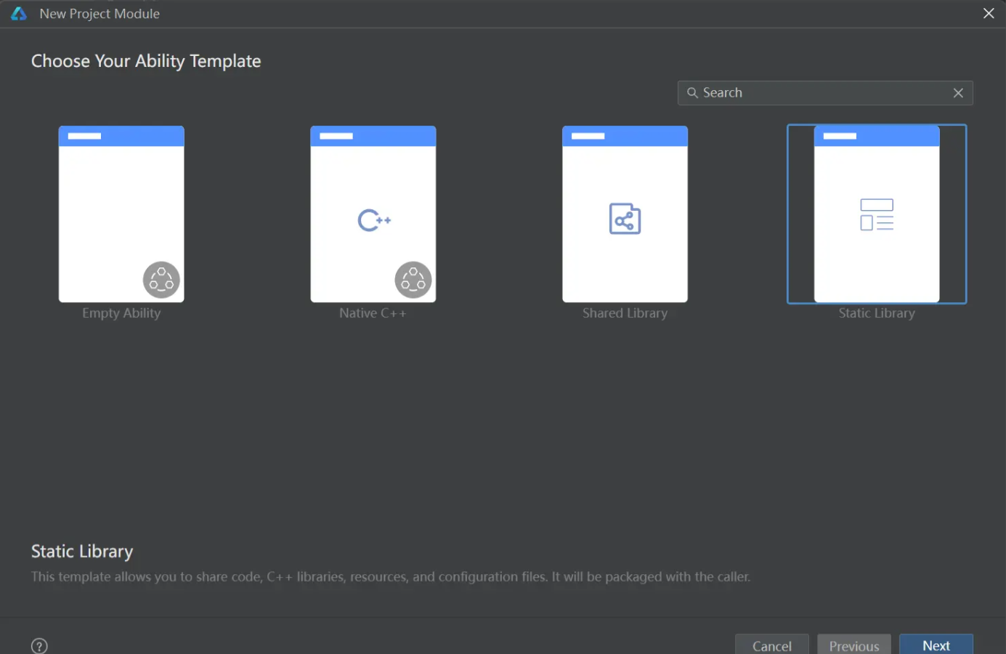Screen dimensions: 1006x654
Task: Focus the Search template input field
Action: [821, 93]
